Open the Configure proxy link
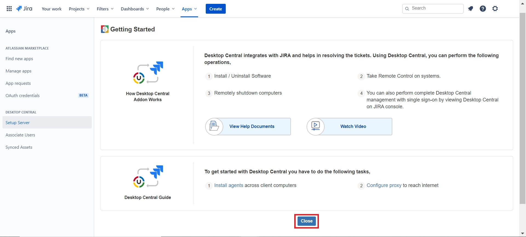 point(384,185)
